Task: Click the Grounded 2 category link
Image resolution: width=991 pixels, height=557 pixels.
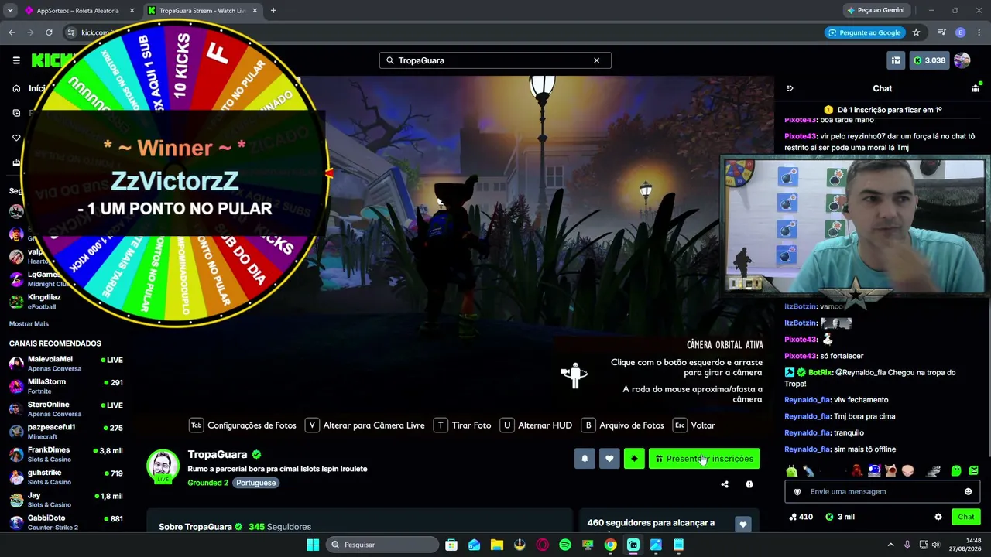Action: click(207, 483)
